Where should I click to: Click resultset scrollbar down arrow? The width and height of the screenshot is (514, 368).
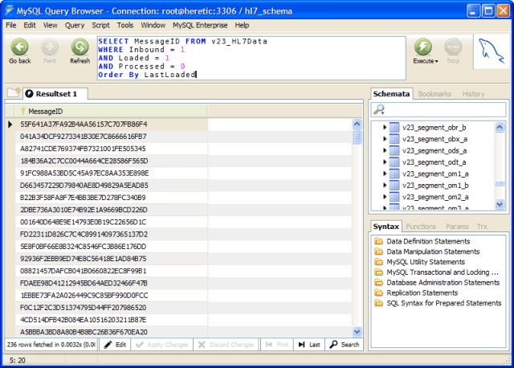coord(357,332)
